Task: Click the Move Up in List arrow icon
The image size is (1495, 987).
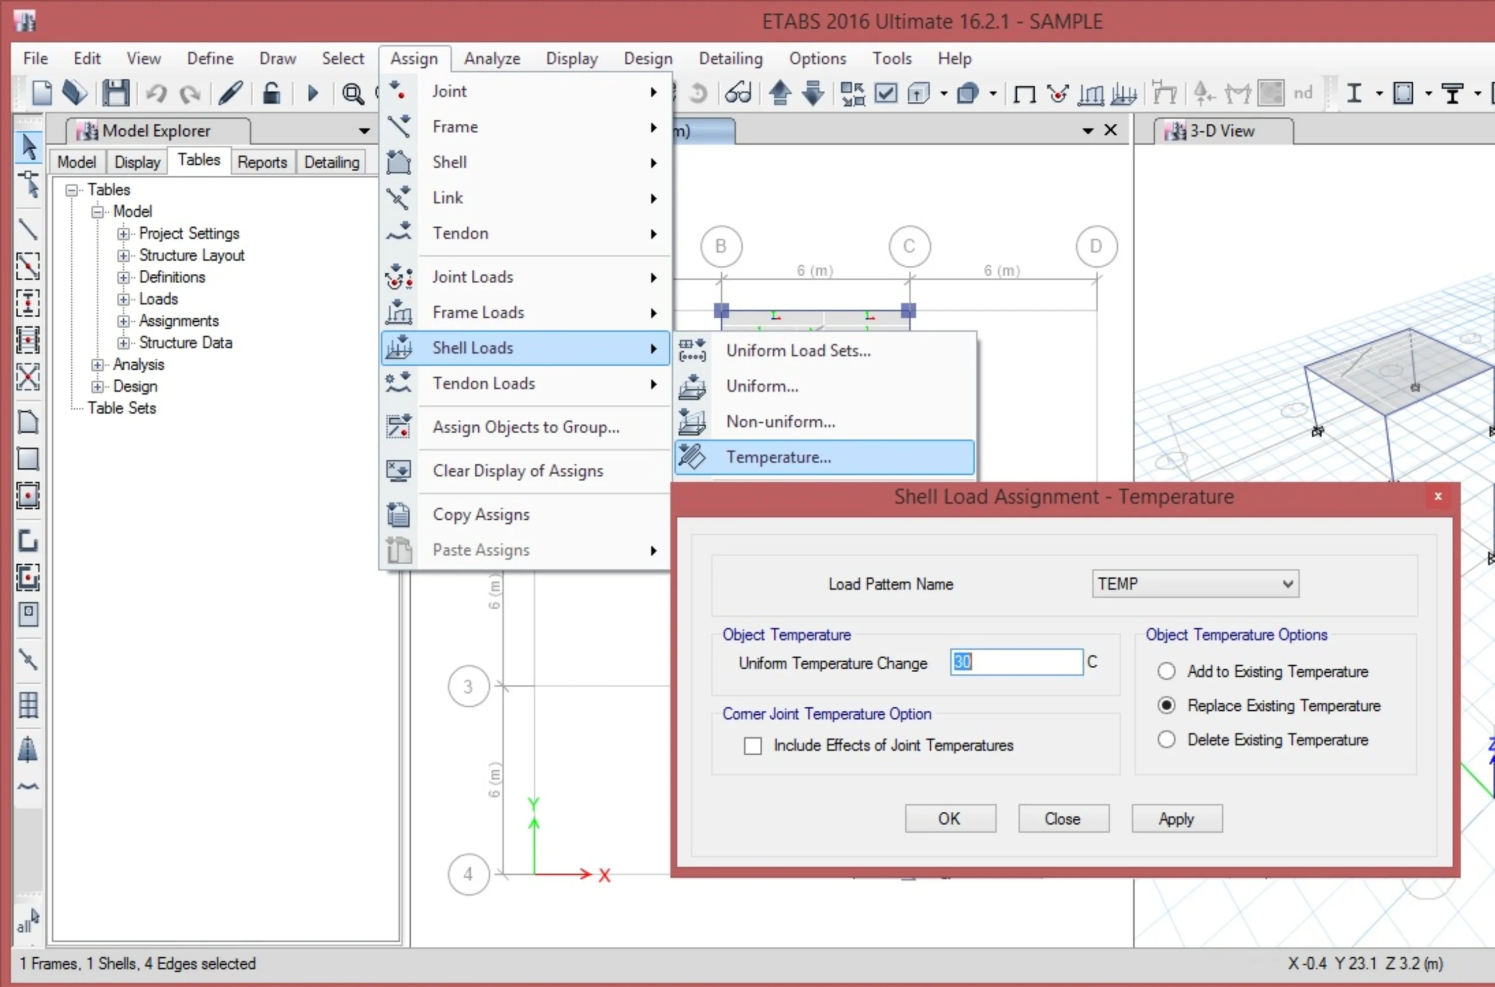Action: point(780,93)
